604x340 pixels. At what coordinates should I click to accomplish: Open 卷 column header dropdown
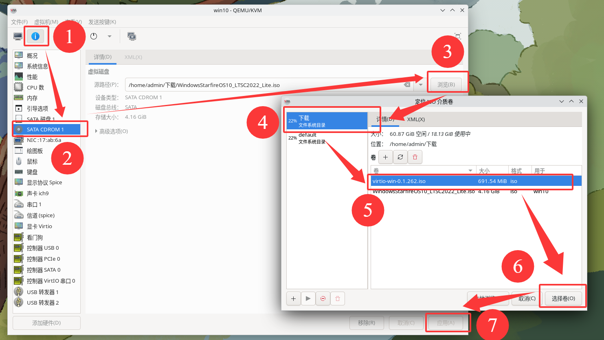(470, 171)
